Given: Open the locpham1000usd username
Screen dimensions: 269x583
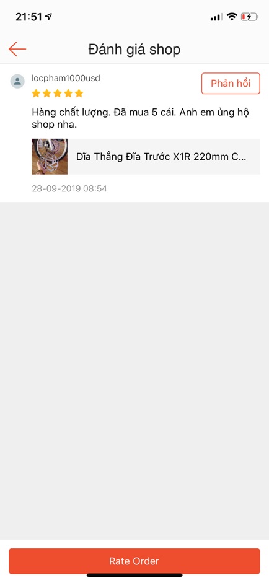Looking at the screenshot, I should tap(66, 78).
